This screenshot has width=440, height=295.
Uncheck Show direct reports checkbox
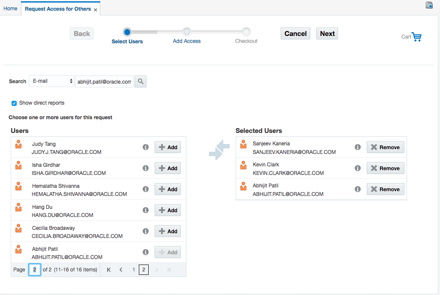[14, 103]
